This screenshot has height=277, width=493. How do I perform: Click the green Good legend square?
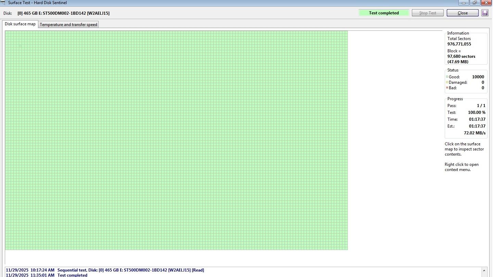click(x=447, y=77)
